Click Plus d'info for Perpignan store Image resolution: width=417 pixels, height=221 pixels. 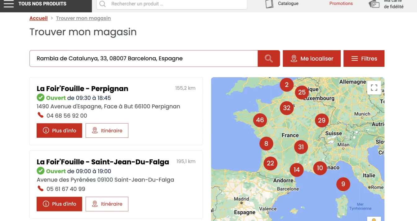coord(59,131)
